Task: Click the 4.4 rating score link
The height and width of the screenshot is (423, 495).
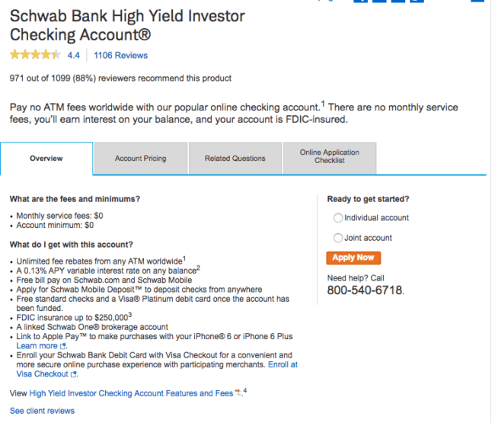Action: pyautogui.click(x=74, y=56)
